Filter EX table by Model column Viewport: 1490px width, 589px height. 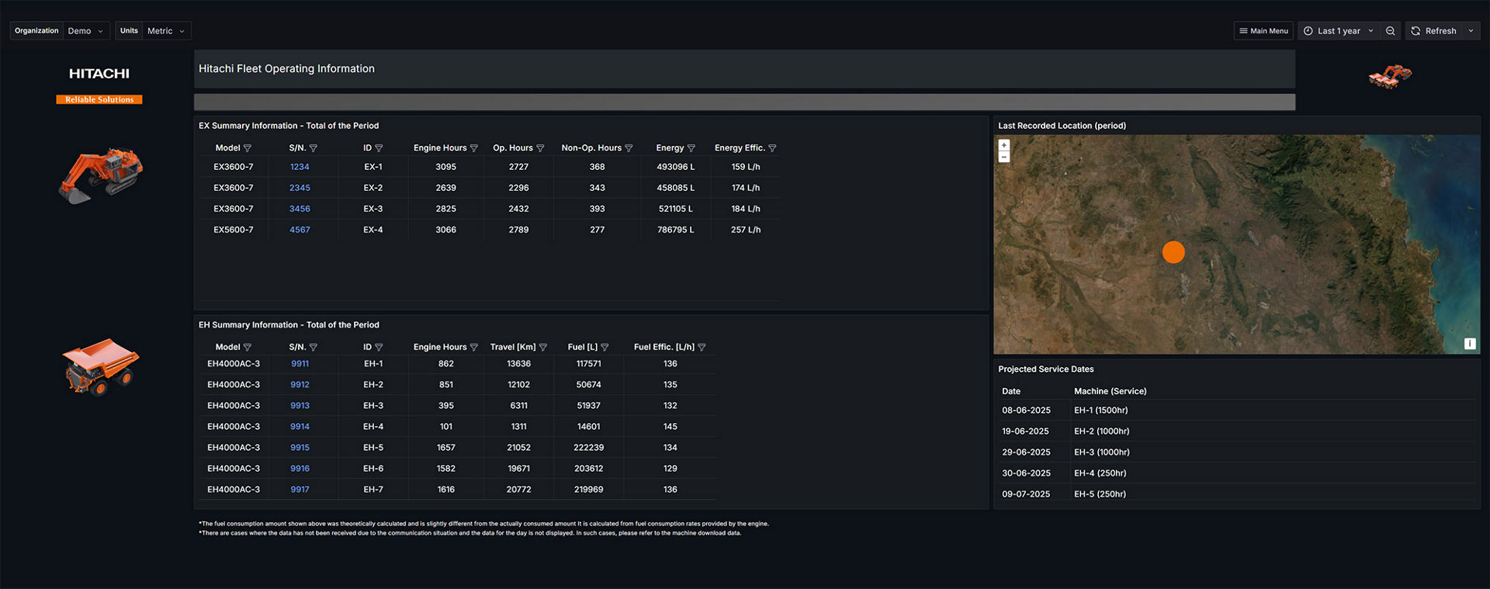[248, 148]
